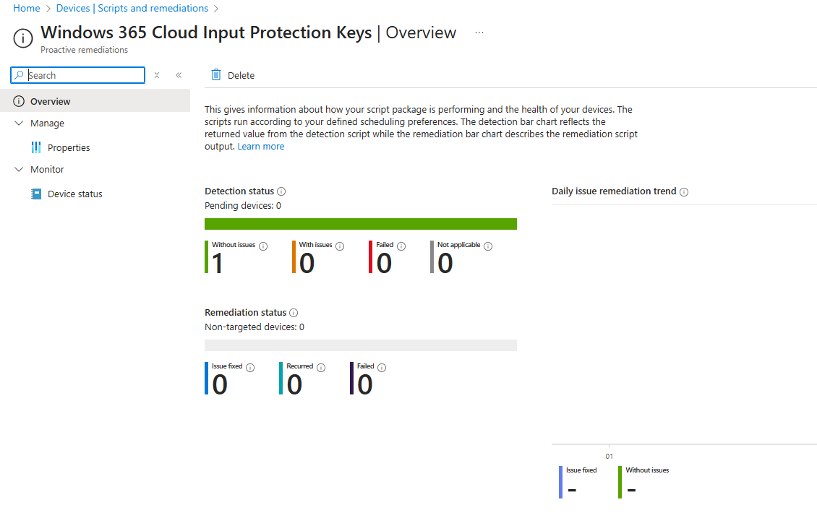Viewport: 817px width, 518px height.
Task: Select the Overview menu item
Action: pos(51,101)
